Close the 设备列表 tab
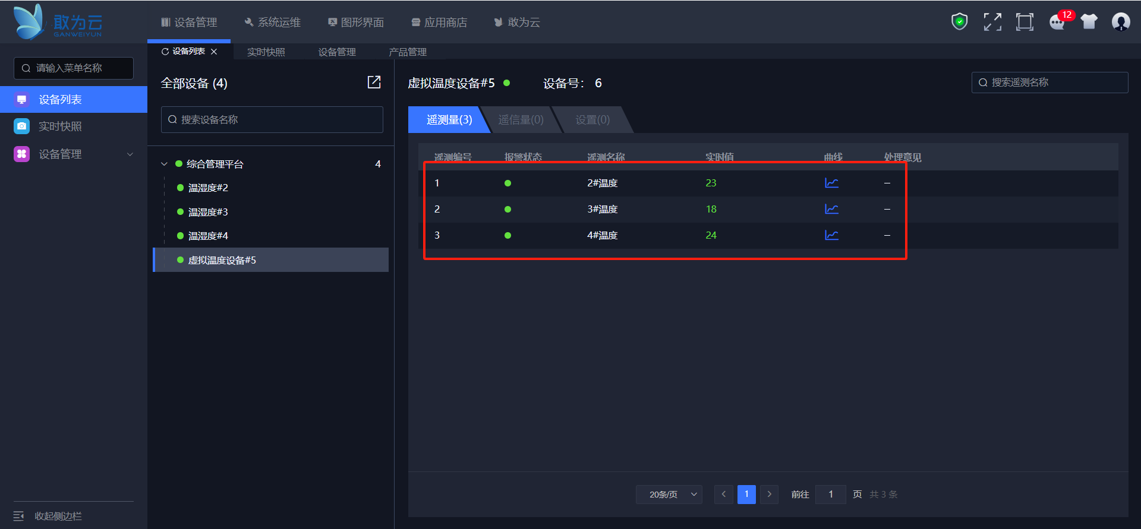Image resolution: width=1141 pixels, height=529 pixels. coord(214,52)
